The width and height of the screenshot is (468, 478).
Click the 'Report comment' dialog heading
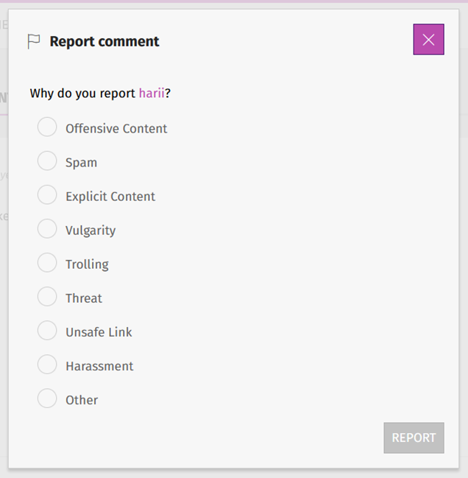click(x=104, y=42)
